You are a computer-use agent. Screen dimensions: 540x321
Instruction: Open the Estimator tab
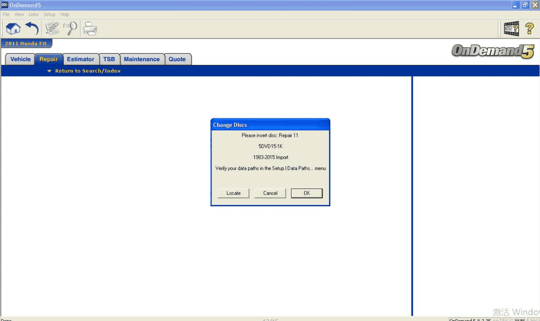click(81, 60)
